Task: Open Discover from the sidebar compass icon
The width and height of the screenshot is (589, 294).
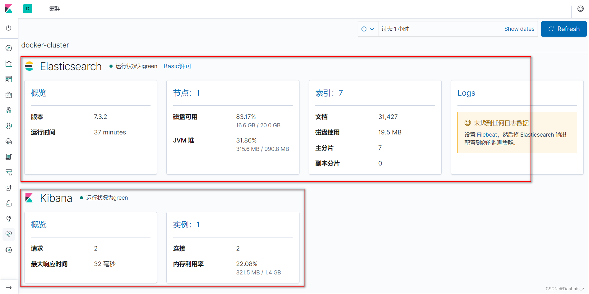Action: click(x=9, y=48)
